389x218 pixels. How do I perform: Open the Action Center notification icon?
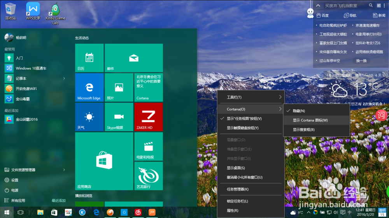click(x=343, y=212)
